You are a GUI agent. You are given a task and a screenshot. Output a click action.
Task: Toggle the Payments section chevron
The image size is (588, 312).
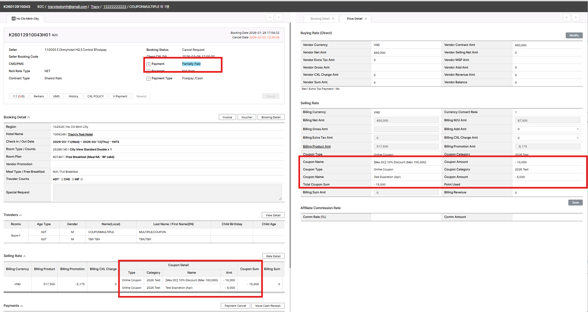pyautogui.click(x=22, y=306)
